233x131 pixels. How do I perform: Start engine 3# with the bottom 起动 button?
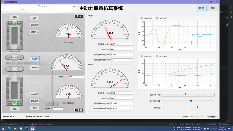click(15, 109)
